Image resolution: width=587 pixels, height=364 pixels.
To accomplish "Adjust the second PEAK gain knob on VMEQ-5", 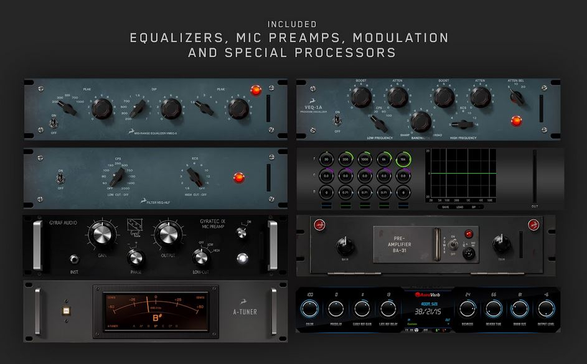I will [x=238, y=109].
